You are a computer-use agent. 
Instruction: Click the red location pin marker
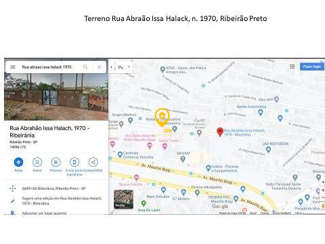[220, 132]
